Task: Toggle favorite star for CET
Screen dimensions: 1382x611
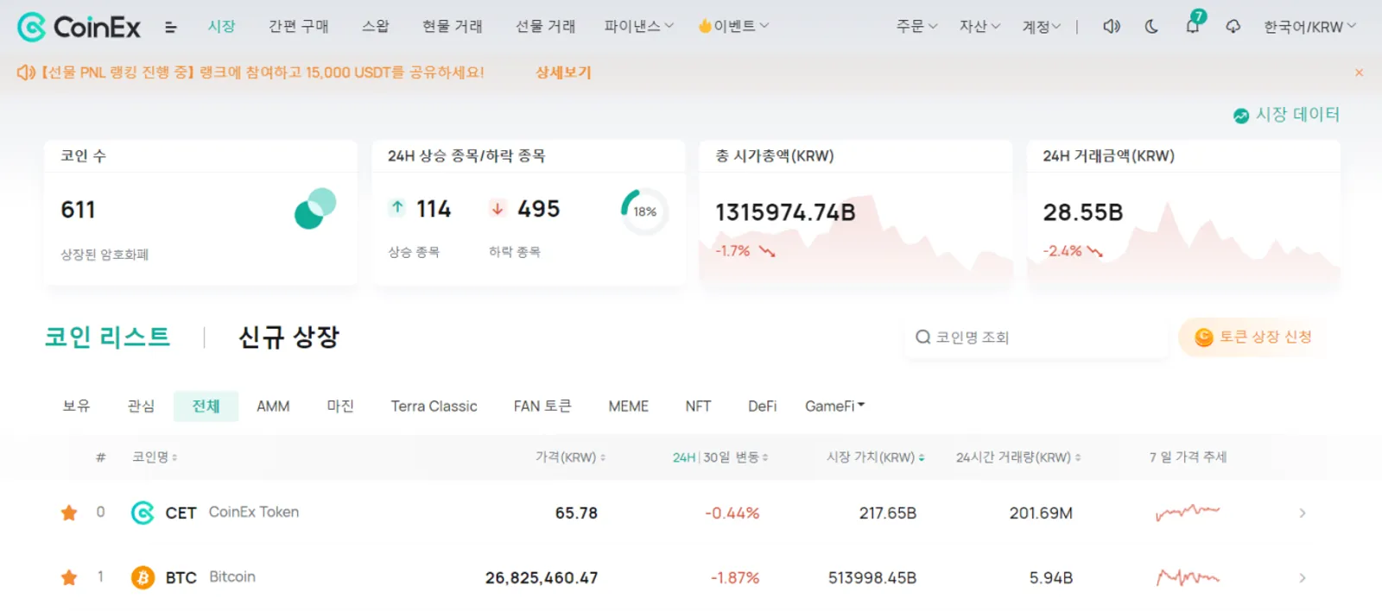Action: point(69,513)
